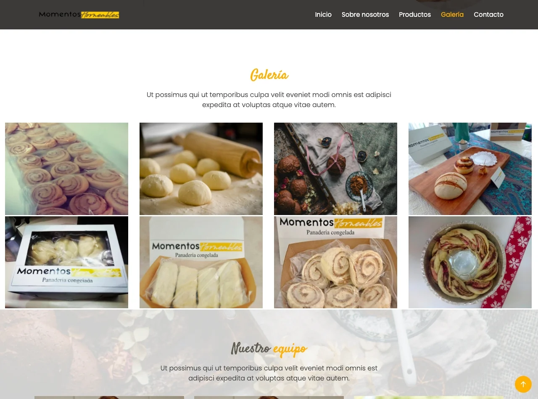
Task: Click the back-to-top arrow button
Action: [523, 384]
